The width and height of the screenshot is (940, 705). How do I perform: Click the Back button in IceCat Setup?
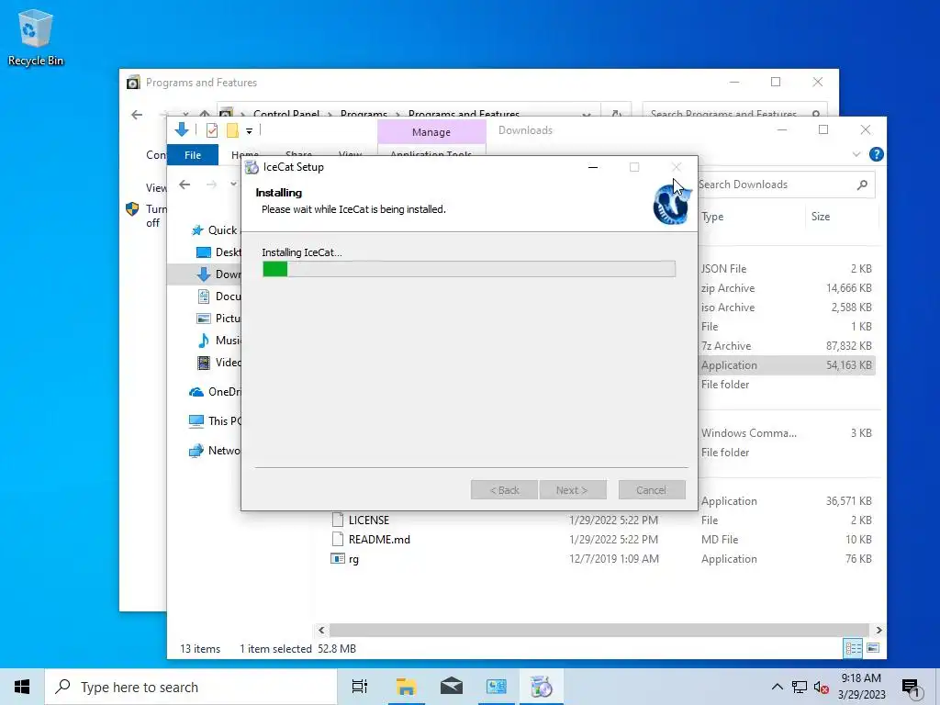click(505, 490)
